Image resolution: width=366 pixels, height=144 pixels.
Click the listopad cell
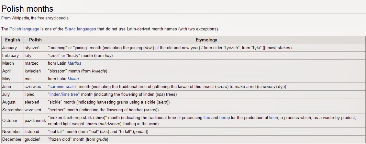pos(36,132)
